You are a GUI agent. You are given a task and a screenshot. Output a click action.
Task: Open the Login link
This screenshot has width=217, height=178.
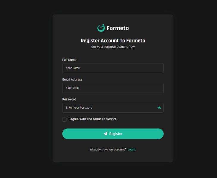tap(132, 150)
